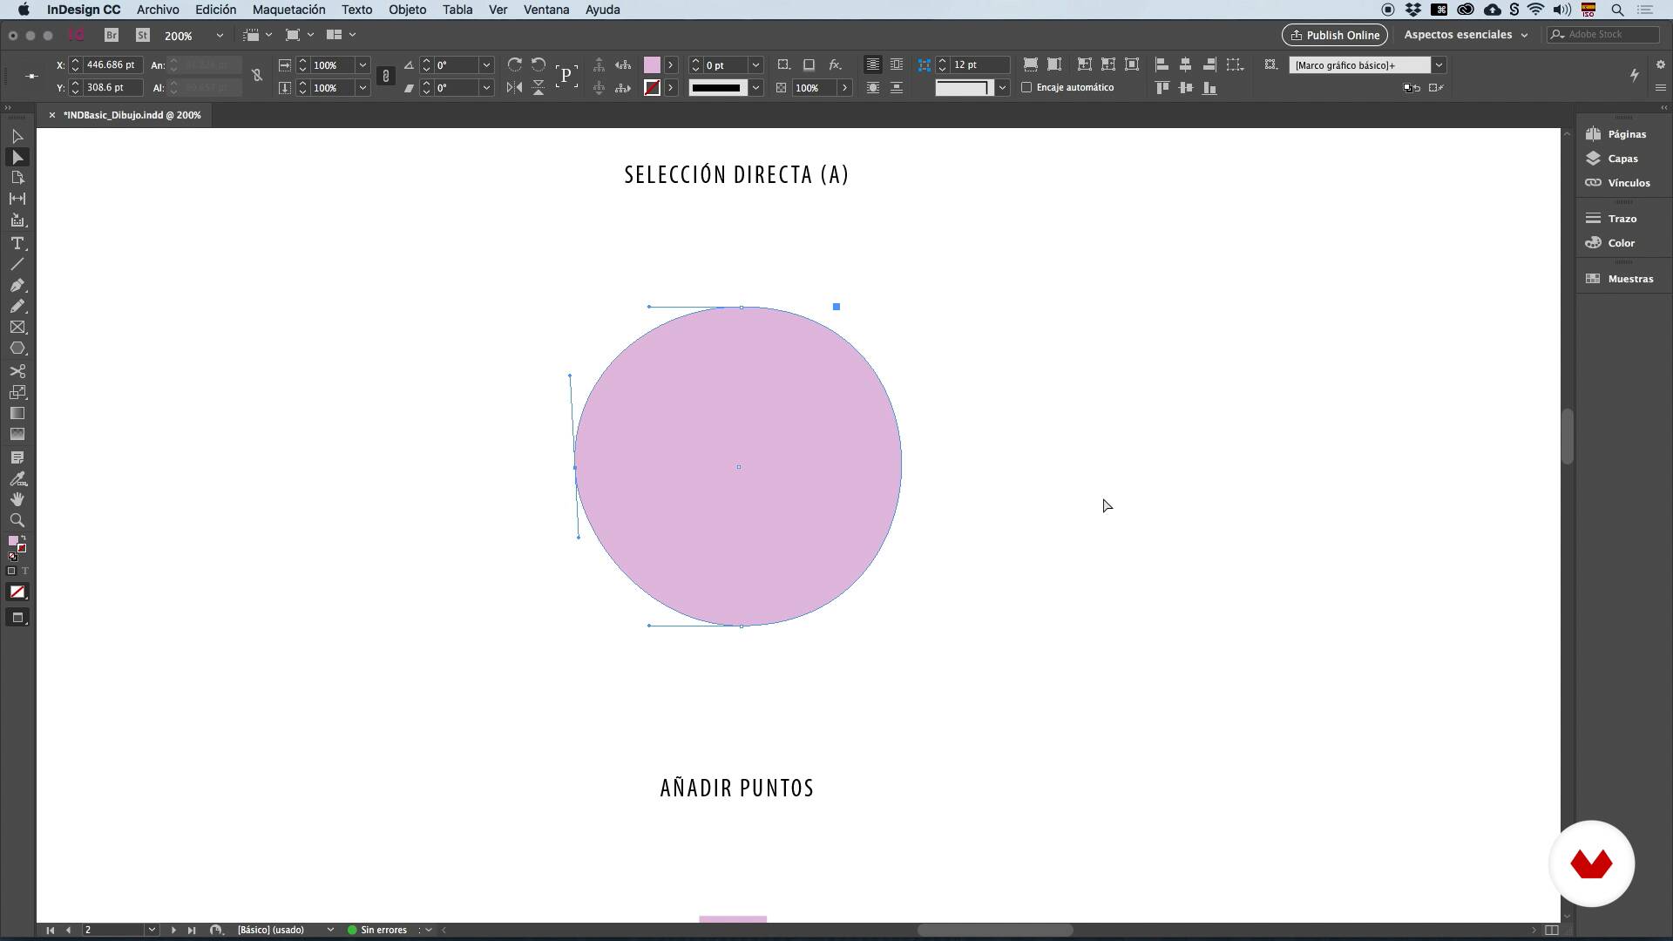Select the Pen tool
Image resolution: width=1673 pixels, height=941 pixels.
(x=17, y=286)
